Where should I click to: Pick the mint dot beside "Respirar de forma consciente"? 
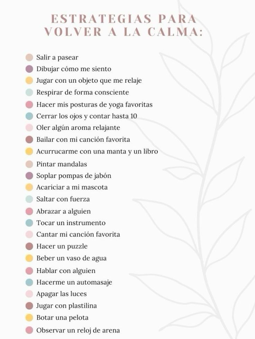[x=29, y=93]
